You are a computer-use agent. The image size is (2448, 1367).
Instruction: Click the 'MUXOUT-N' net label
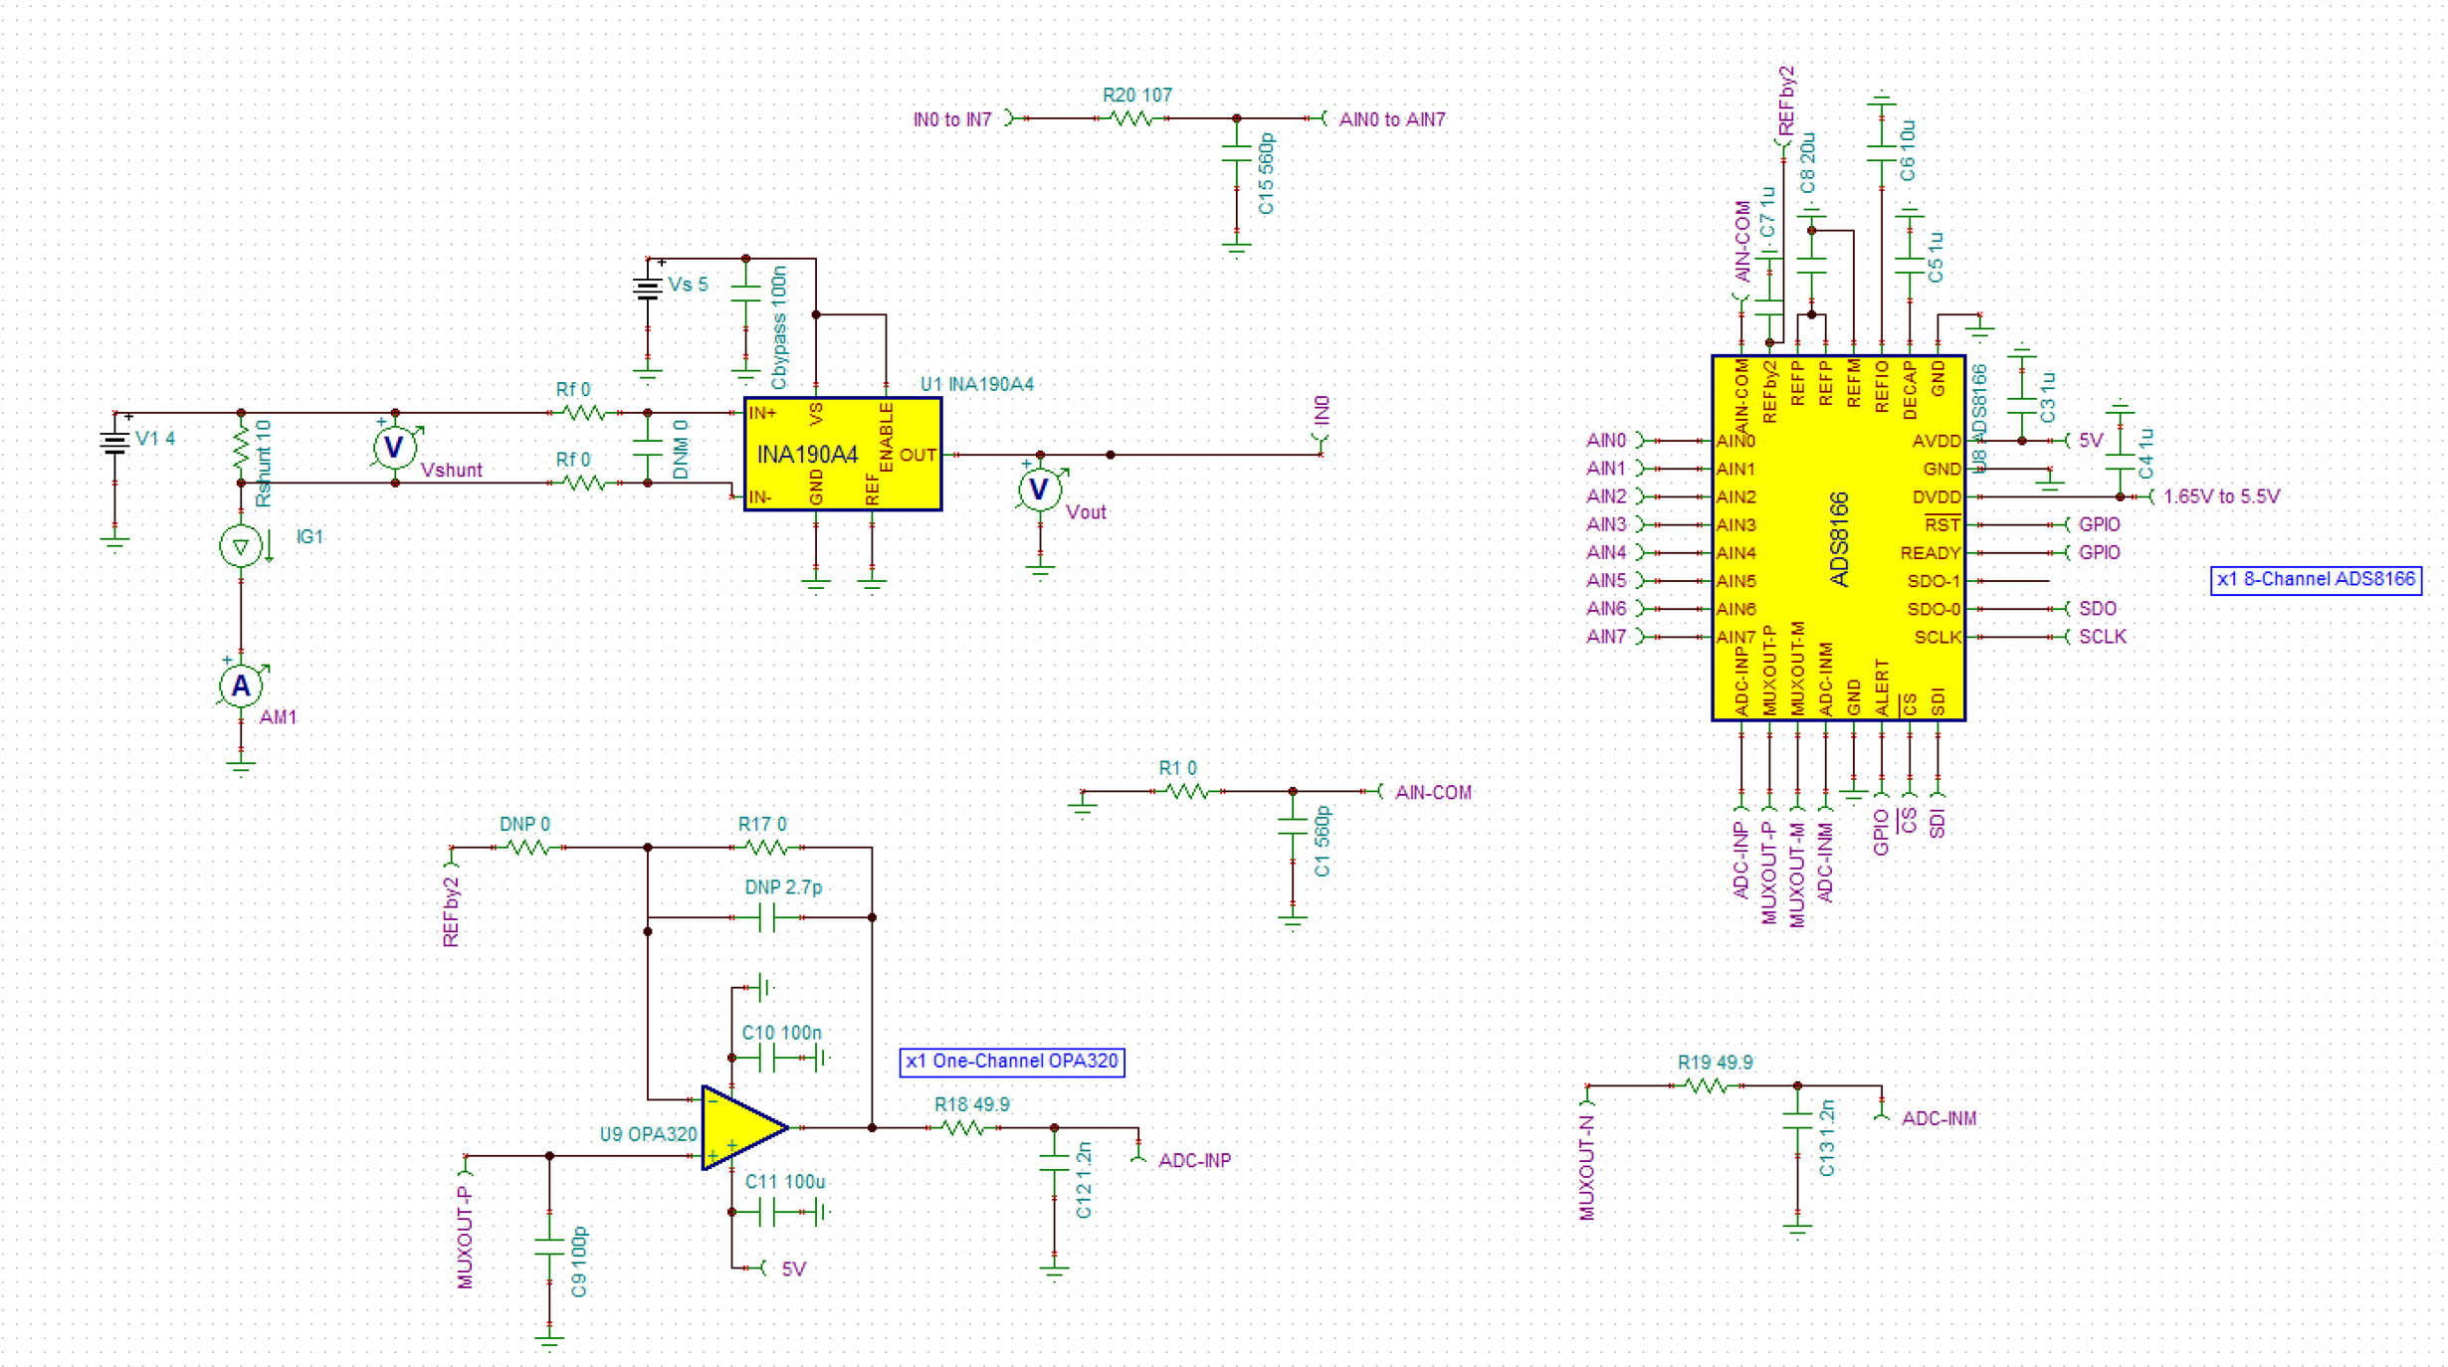[x=1587, y=1168]
